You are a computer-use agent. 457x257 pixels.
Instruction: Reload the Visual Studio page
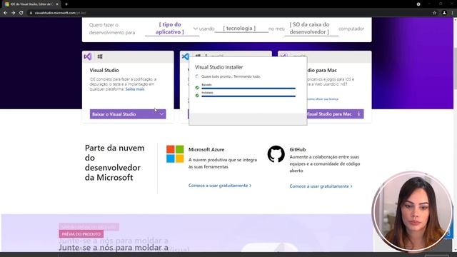pos(21,13)
